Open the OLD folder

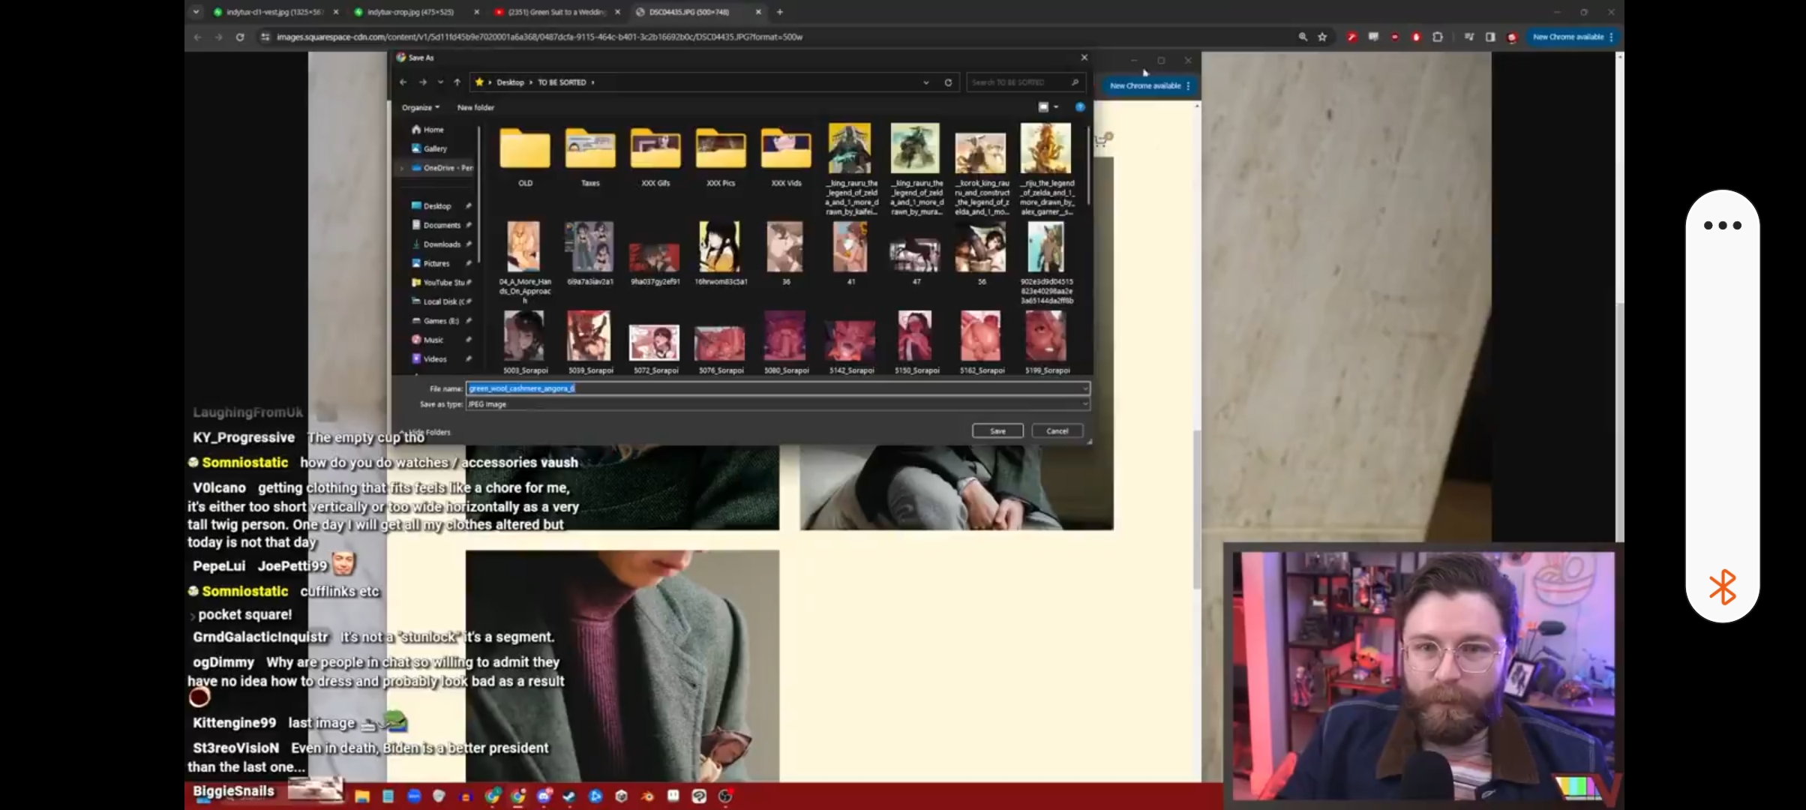click(525, 155)
